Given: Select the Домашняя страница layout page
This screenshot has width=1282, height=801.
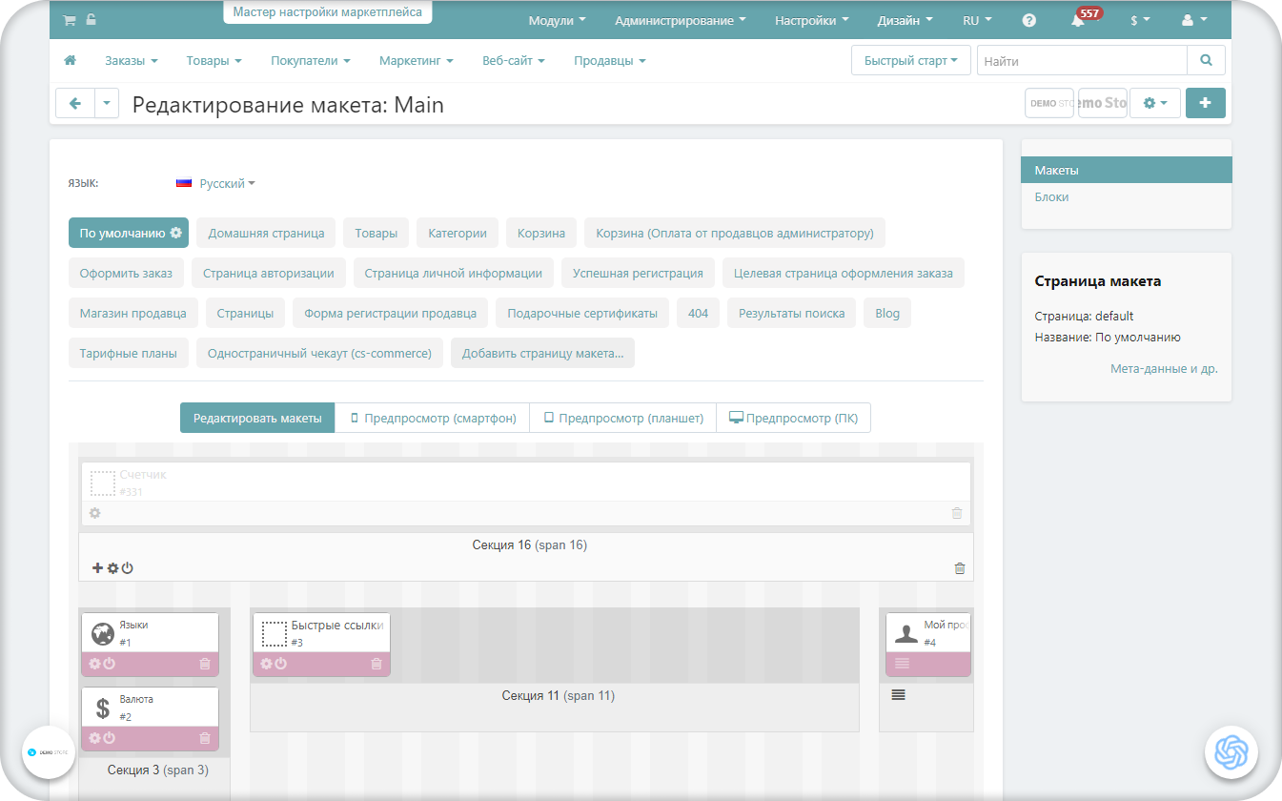Looking at the screenshot, I should click(x=266, y=233).
